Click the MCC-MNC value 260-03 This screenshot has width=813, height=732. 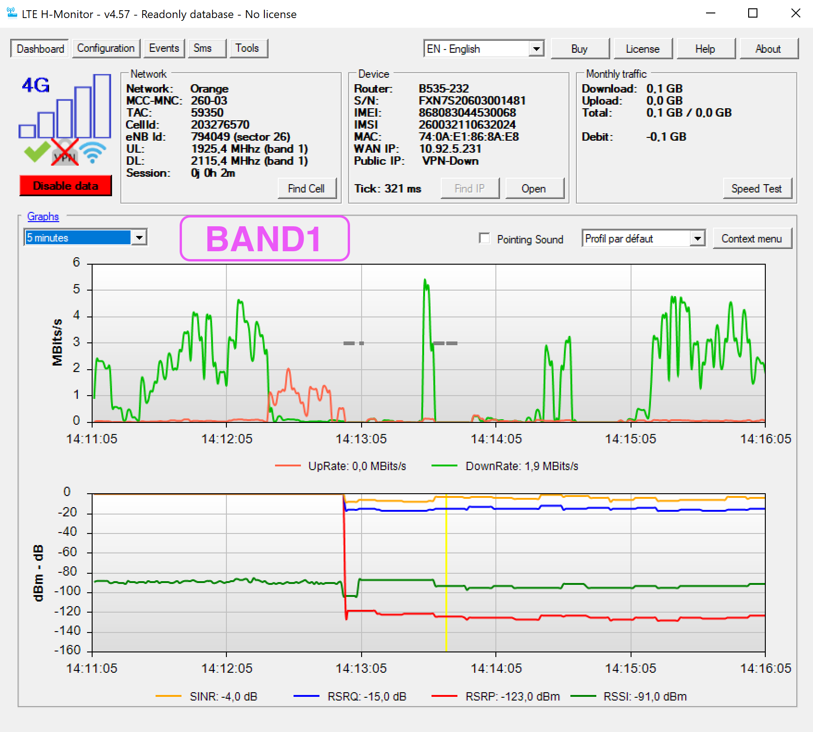[x=209, y=100]
